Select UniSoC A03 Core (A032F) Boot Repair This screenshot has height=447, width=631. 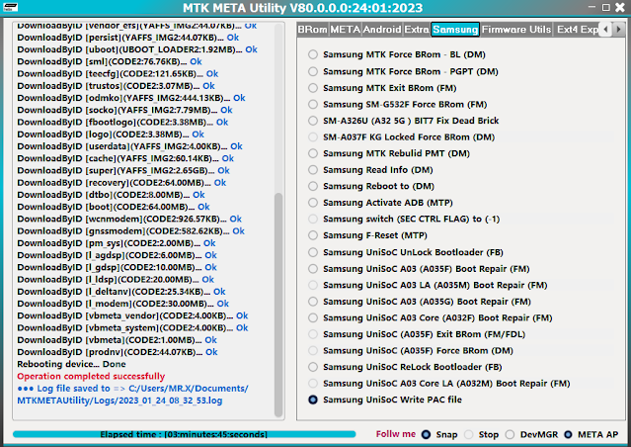click(x=431, y=317)
